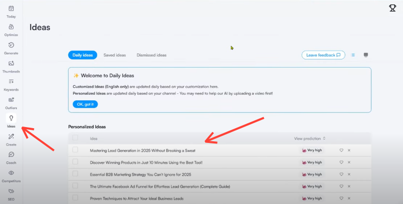The height and width of the screenshot is (204, 403).
Task: Sort by View prediction column
Action: pyautogui.click(x=310, y=139)
